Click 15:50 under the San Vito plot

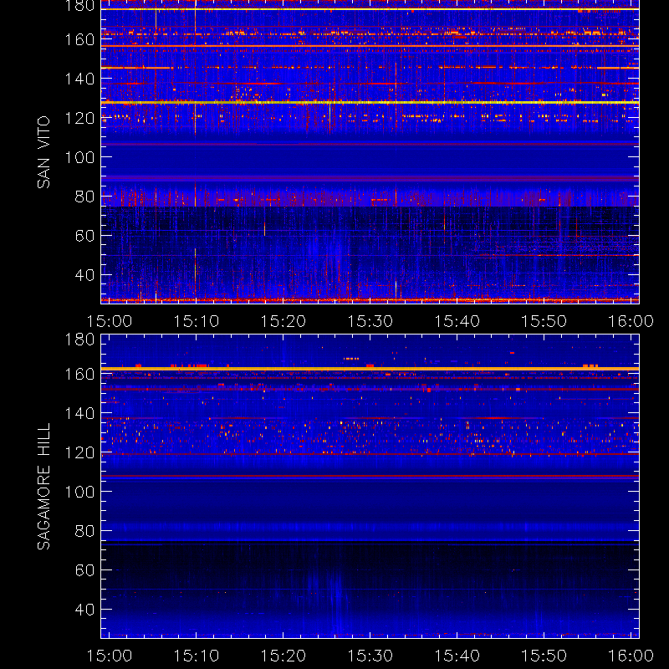(x=544, y=321)
